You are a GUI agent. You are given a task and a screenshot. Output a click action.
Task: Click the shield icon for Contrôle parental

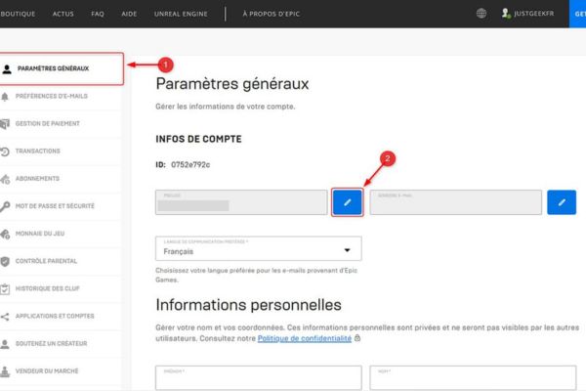click(5, 262)
